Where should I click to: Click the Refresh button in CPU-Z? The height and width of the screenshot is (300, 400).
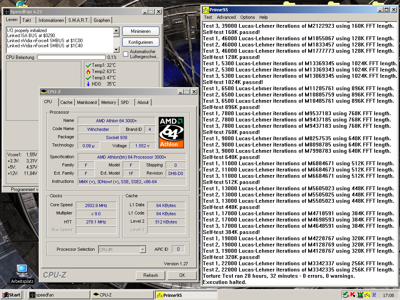[x=150, y=275]
